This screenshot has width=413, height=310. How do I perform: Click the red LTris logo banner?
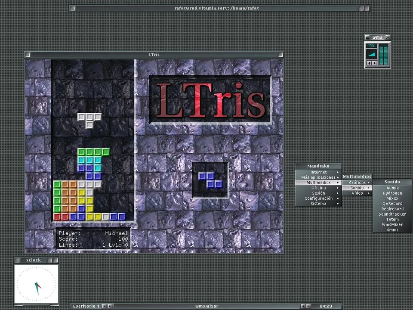coord(210,100)
